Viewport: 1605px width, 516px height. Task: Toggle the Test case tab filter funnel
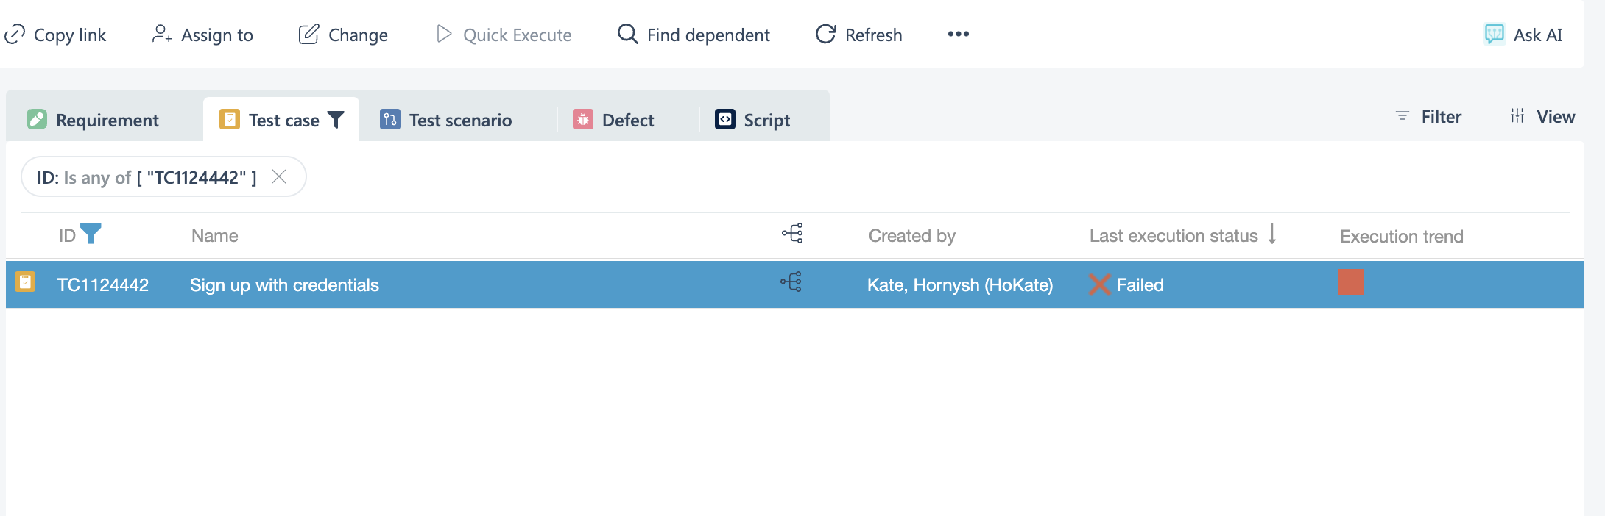coord(336,120)
